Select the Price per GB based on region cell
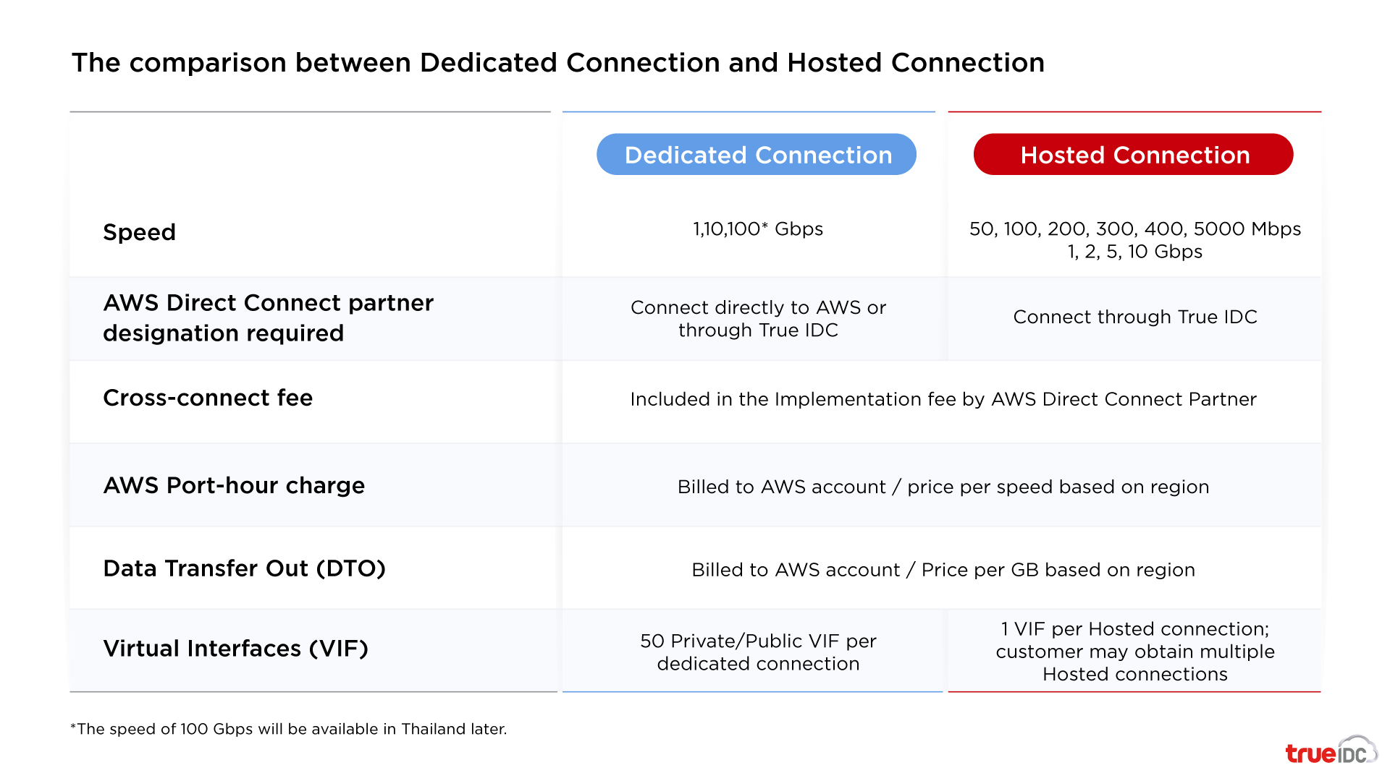This screenshot has width=1390, height=781. [943, 569]
